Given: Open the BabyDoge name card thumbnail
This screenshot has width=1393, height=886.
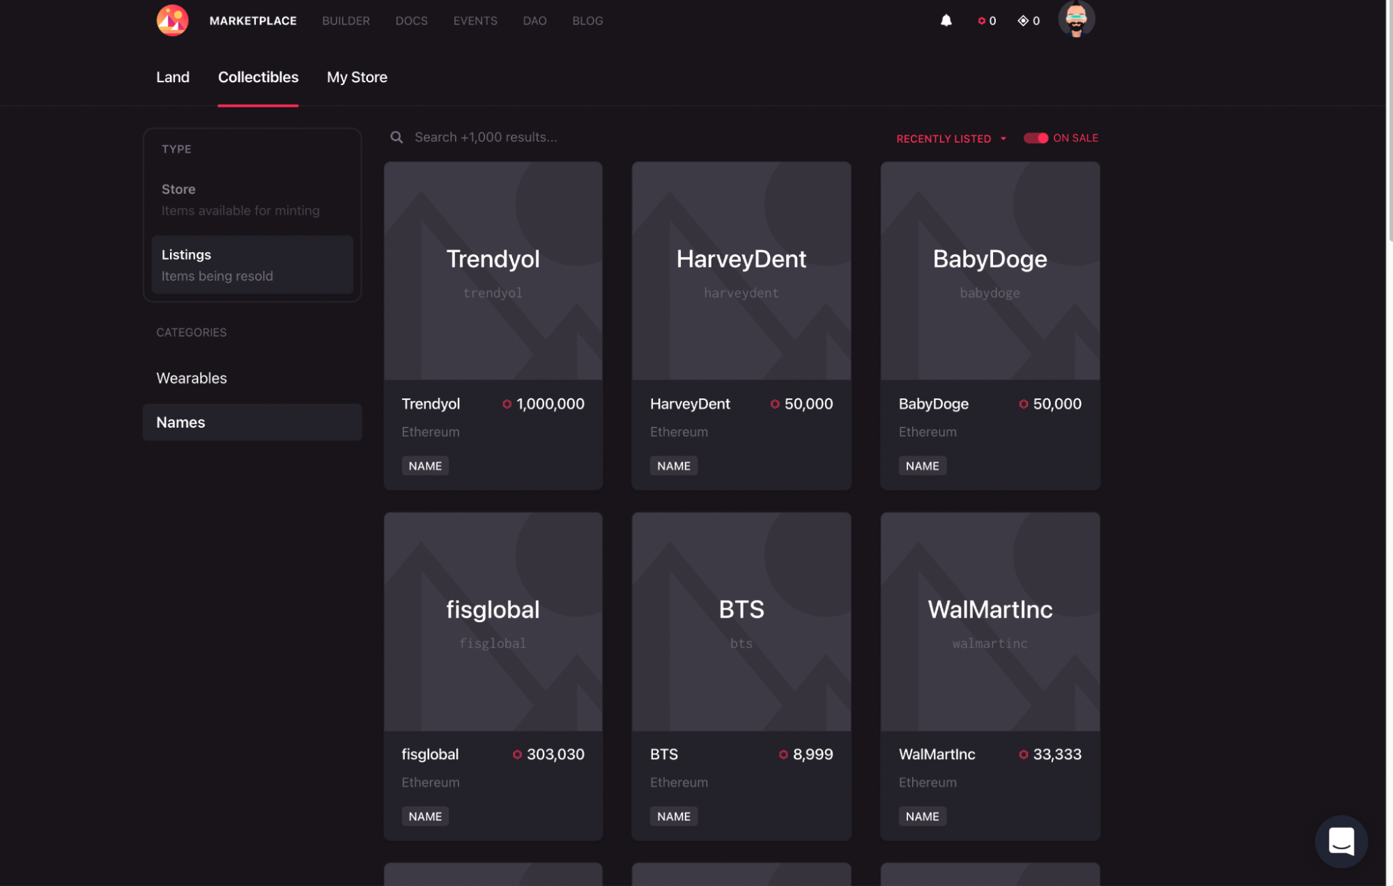Looking at the screenshot, I should tap(990, 271).
